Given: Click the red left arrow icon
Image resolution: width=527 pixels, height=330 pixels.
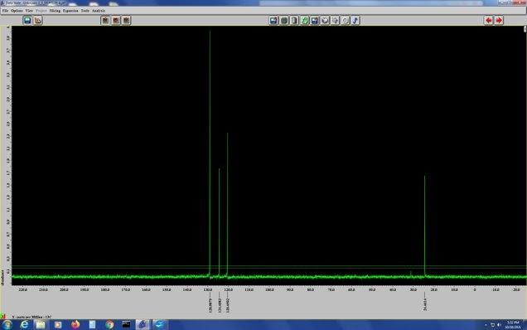Looking at the screenshot, I should click(x=488, y=21).
